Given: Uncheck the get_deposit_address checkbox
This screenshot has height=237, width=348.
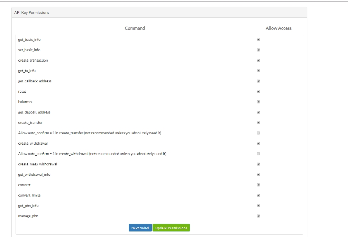Looking at the screenshot, I should click(x=258, y=112).
